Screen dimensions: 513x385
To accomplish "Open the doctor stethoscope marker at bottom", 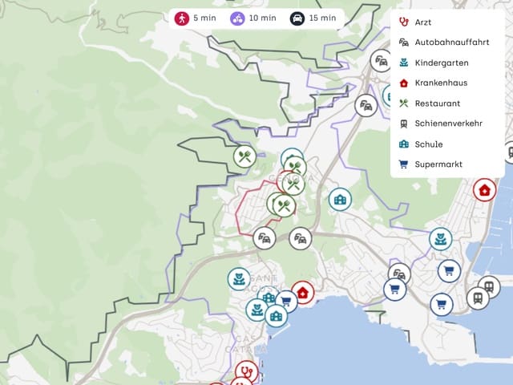I will click(x=247, y=372).
